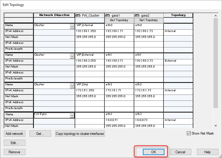This screenshot has height=158, width=222.
Task: Click the 192.168.1.71 address cell
Action: (119, 32)
